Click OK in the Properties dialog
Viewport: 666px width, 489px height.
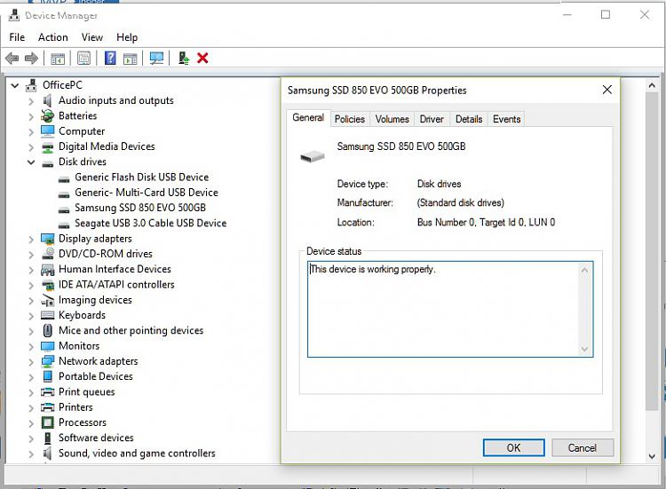click(513, 448)
